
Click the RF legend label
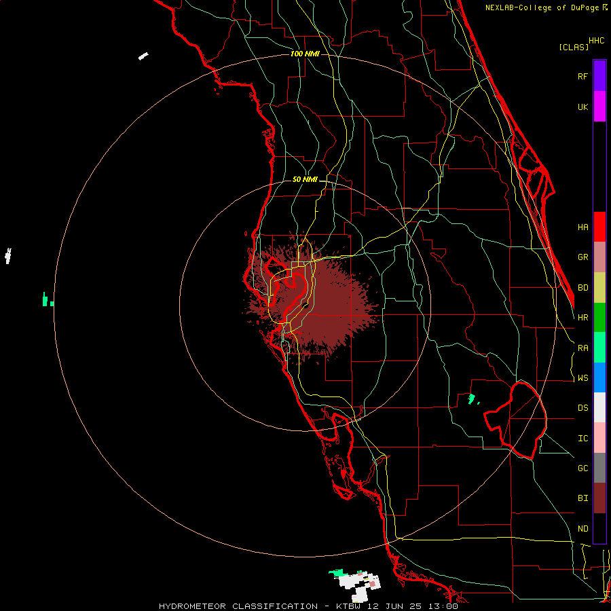[x=582, y=76]
